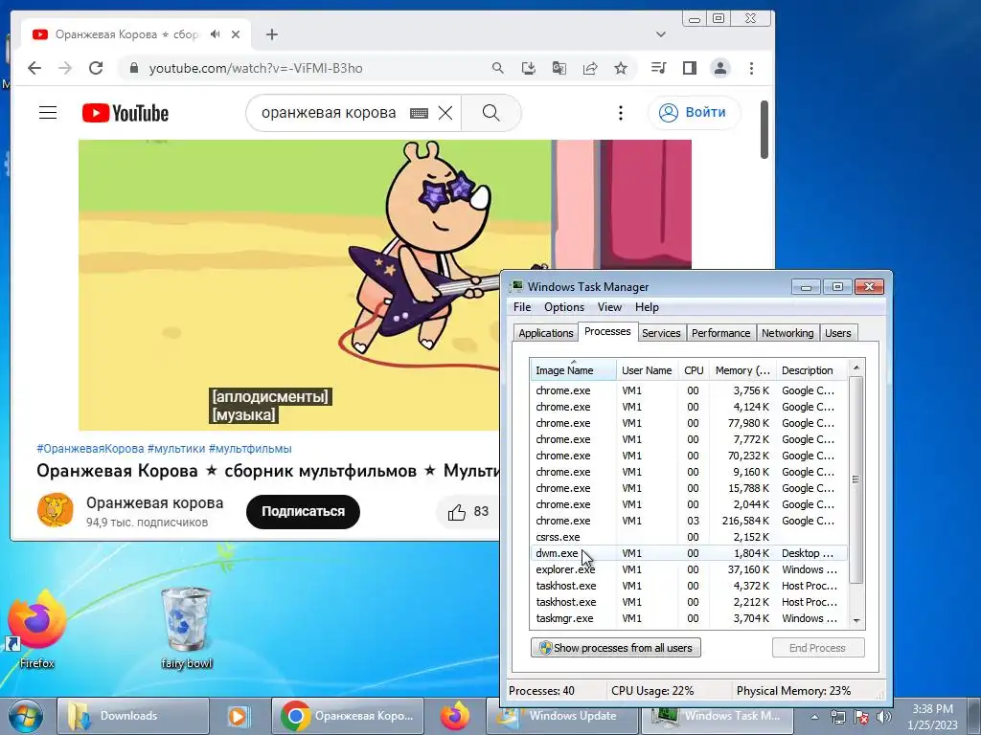The height and width of the screenshot is (735, 981).
Task: Switch to Applications tab
Action: pos(545,333)
